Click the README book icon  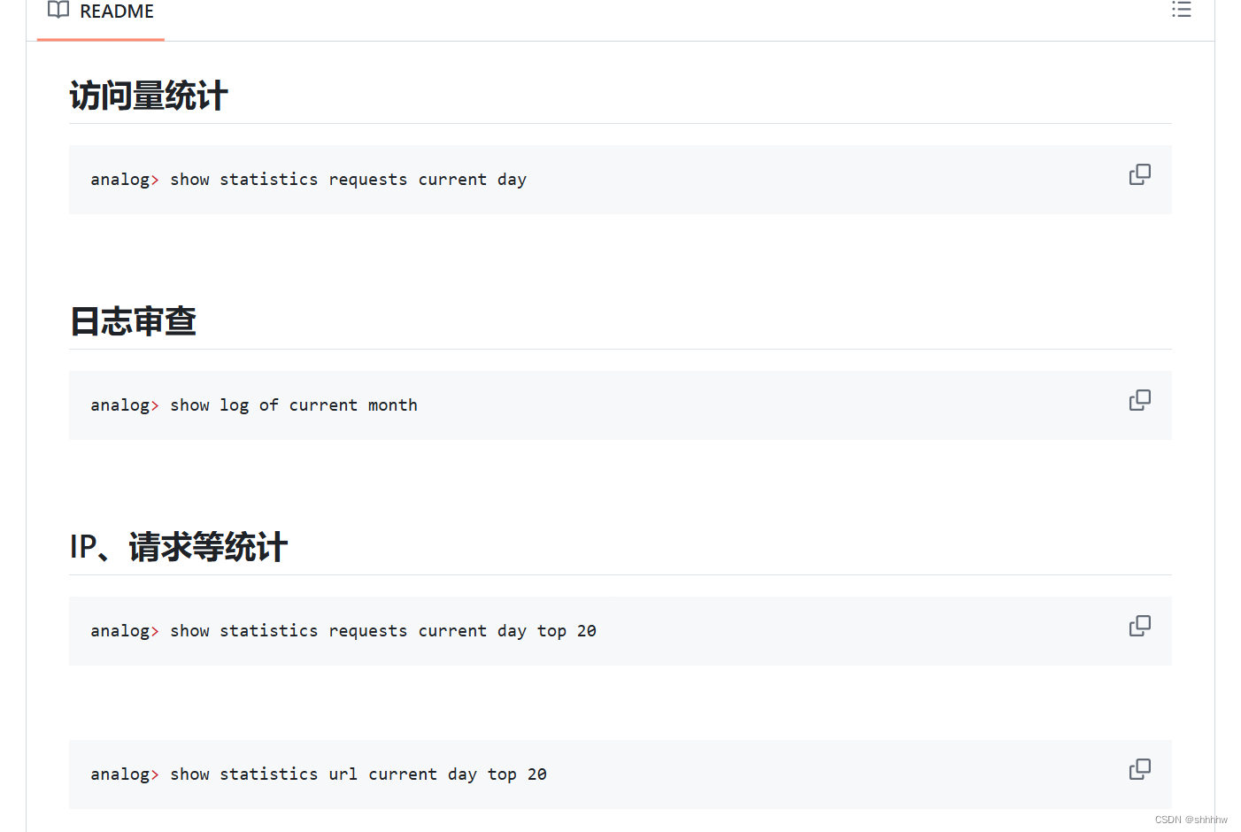coord(58,11)
